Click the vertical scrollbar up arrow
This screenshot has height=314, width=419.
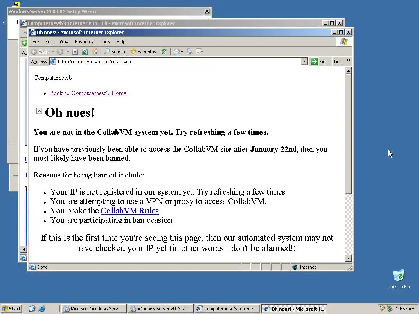[348, 71]
